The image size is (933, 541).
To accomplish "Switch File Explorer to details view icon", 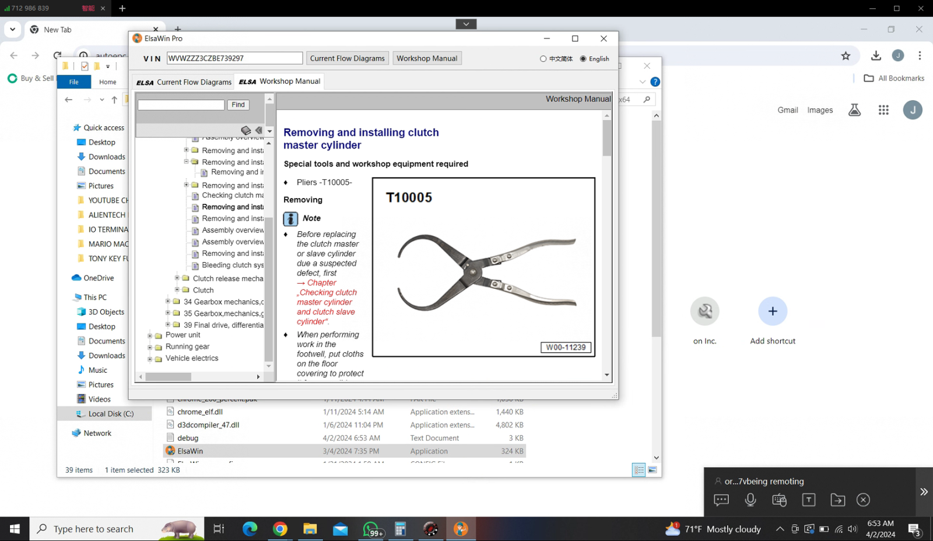I will tap(639, 470).
